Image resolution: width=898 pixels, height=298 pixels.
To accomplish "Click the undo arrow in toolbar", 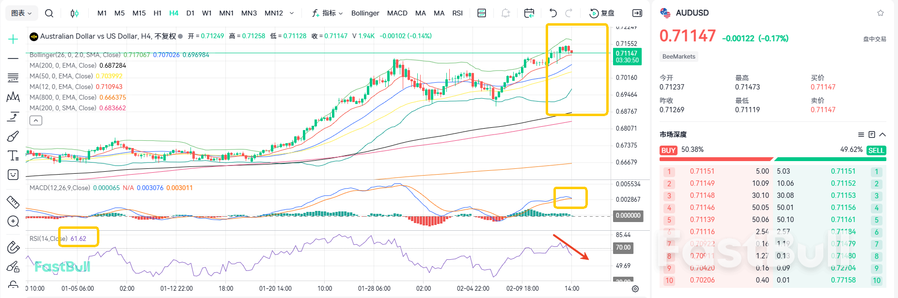I will coord(553,13).
